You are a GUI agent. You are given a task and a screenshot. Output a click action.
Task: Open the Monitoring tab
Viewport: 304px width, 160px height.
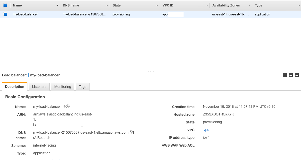point(63,87)
